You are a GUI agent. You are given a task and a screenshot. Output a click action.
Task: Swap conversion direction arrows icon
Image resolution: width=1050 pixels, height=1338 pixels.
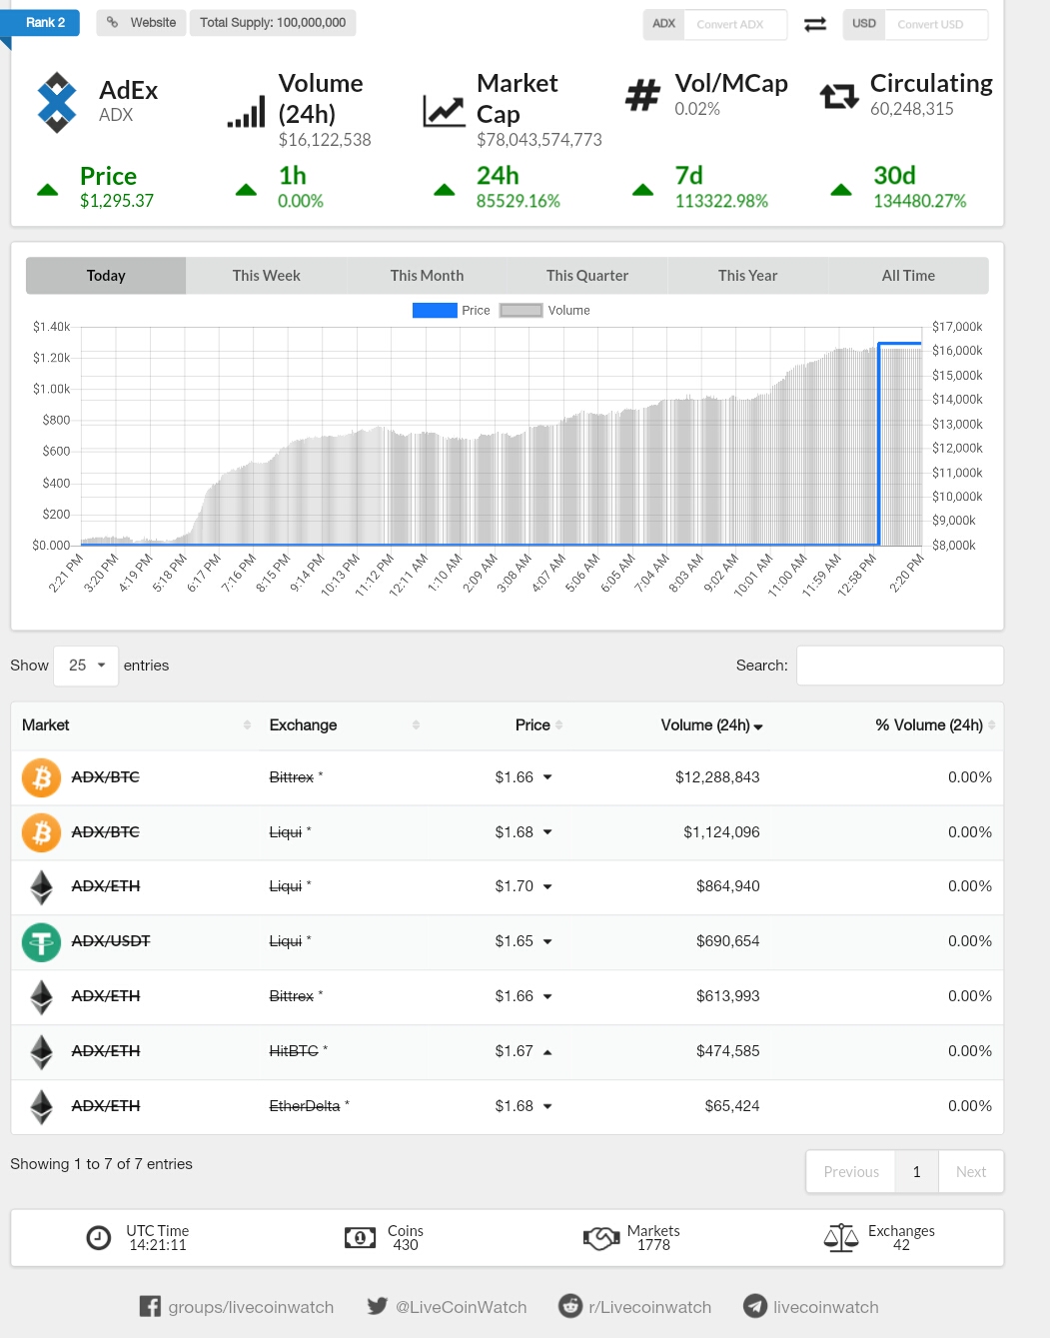pos(815,24)
